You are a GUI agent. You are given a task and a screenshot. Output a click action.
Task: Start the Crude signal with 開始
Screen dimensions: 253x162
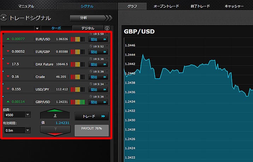tap(98, 77)
